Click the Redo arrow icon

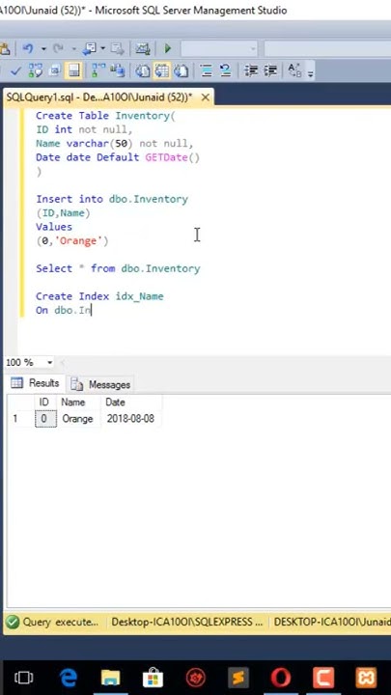click(58, 48)
